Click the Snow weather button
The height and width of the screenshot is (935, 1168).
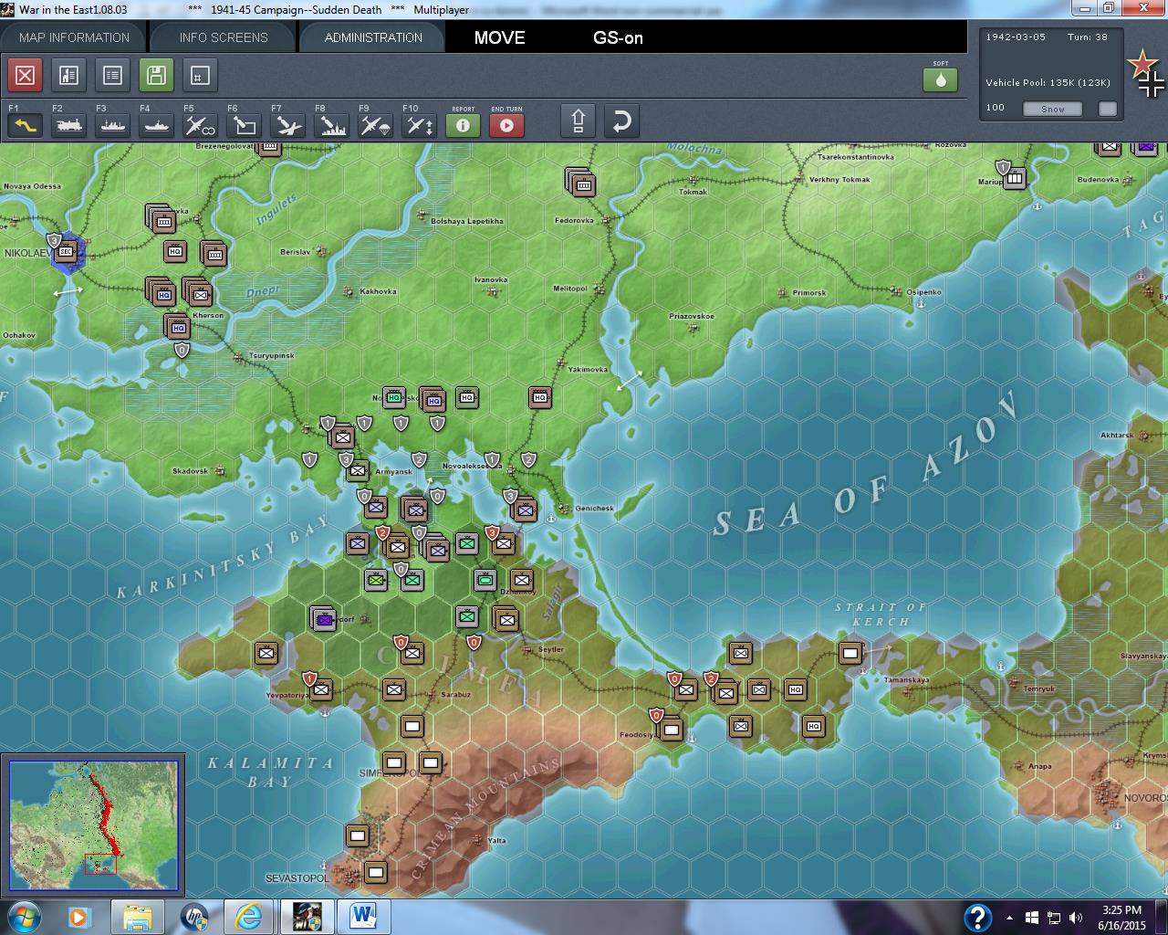click(x=1052, y=109)
